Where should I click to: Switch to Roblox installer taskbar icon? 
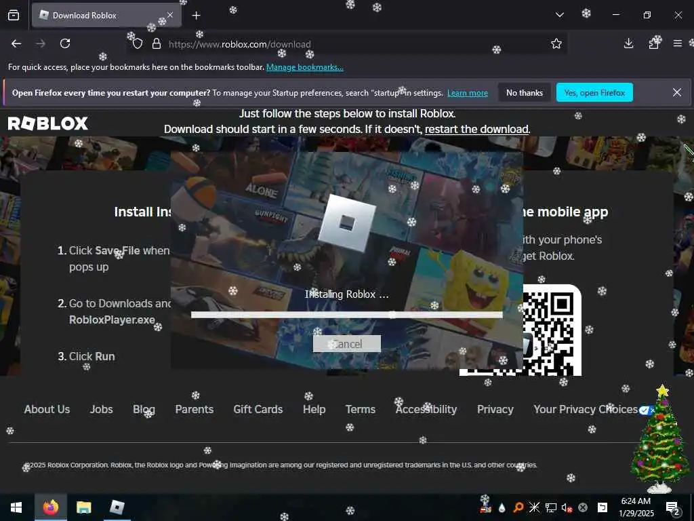point(117,507)
